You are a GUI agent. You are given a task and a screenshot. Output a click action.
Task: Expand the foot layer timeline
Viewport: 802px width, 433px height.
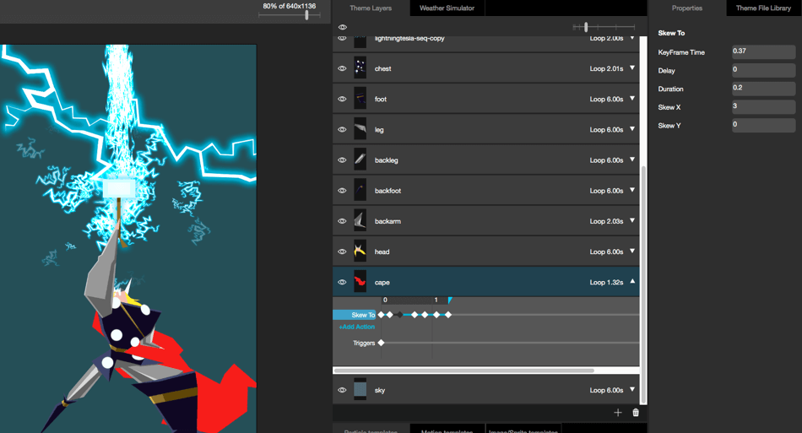(x=632, y=99)
